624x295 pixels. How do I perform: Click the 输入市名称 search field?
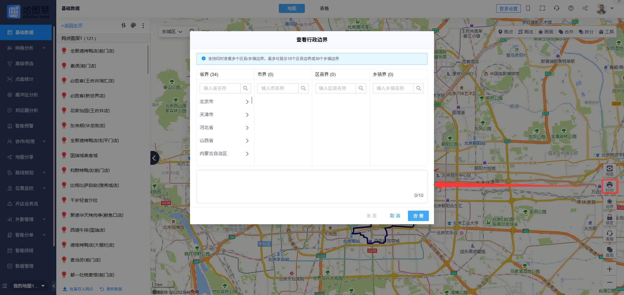[x=278, y=88]
